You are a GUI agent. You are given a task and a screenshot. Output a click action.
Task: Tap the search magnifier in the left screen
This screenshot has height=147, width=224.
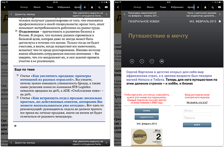point(99,7)
